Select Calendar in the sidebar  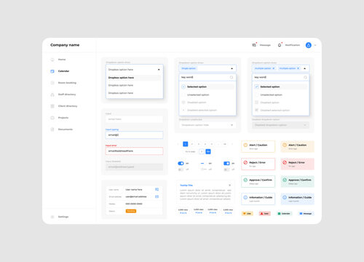click(x=63, y=71)
